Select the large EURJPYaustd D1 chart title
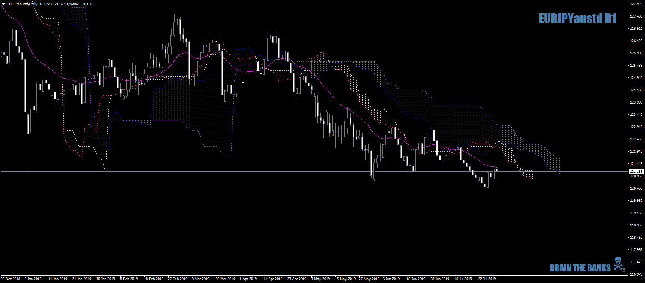Image resolution: width=645 pixels, height=283 pixels. tap(577, 19)
